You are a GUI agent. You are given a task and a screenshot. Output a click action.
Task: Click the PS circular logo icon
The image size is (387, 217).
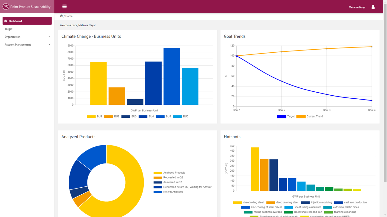[x=6, y=7]
